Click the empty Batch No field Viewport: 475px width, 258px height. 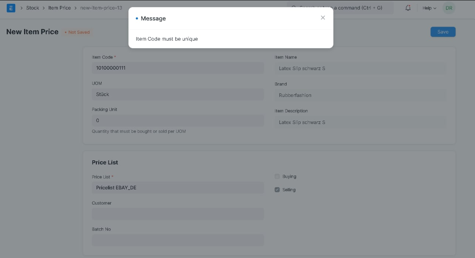click(178, 240)
